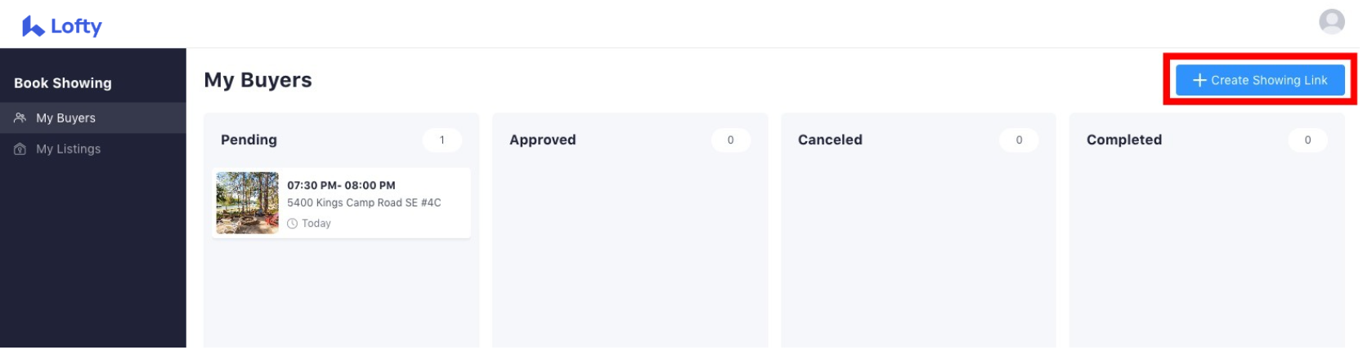
Task: Click the clock icon next to Today
Action: click(293, 224)
